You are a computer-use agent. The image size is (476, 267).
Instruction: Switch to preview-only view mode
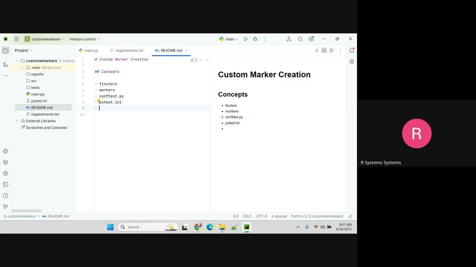[331, 50]
